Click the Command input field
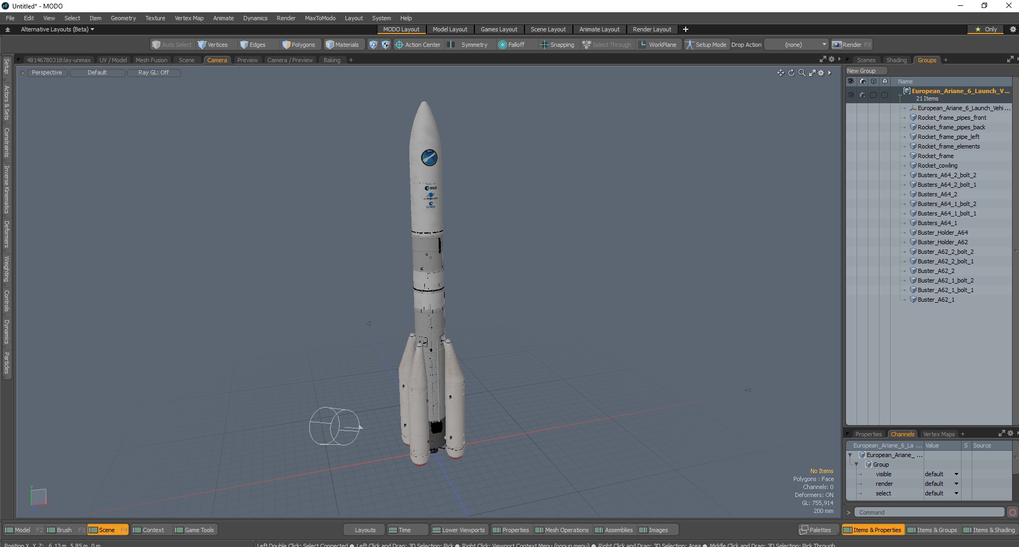This screenshot has width=1019, height=547. point(929,512)
